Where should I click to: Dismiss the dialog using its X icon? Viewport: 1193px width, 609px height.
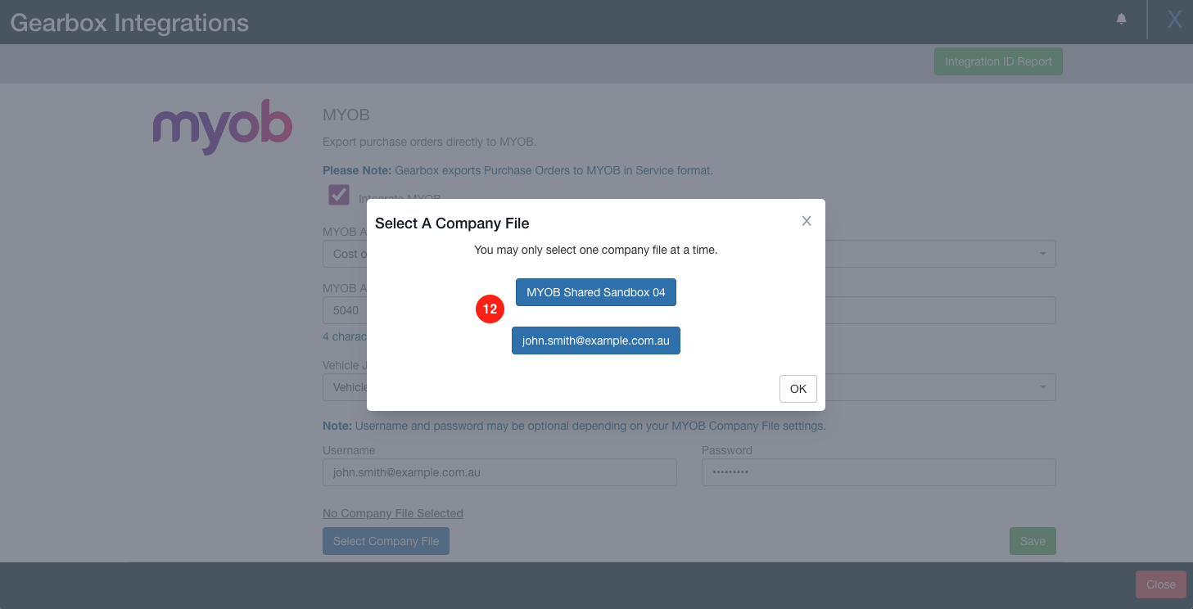(x=807, y=220)
